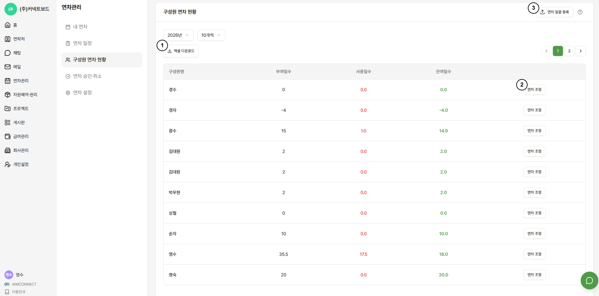Open 게시판 in the sidebar
The width and height of the screenshot is (599, 296).
point(15,122)
